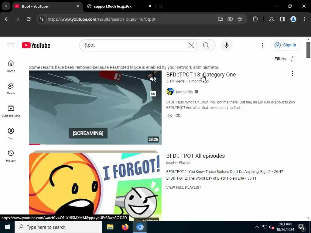Open browser extensions puzzle icon

(x=255, y=19)
